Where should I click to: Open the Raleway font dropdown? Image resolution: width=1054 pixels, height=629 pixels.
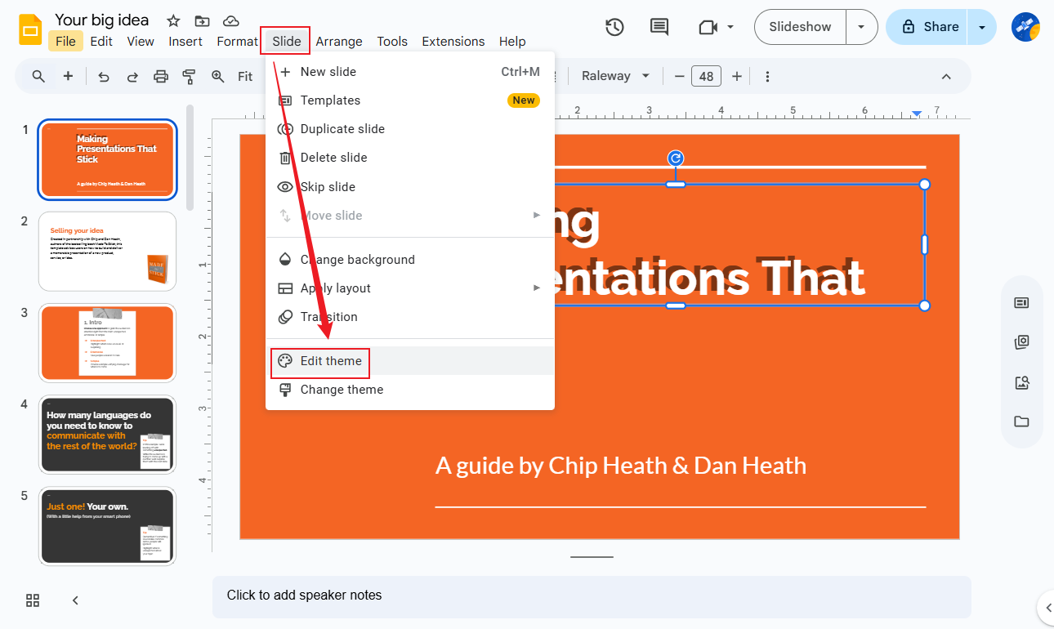tap(614, 75)
